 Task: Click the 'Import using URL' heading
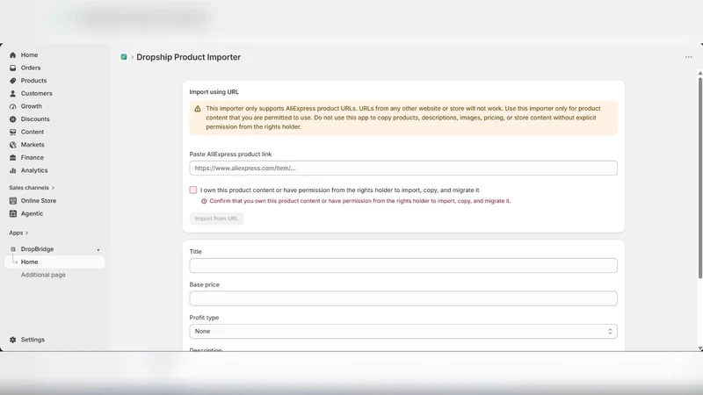[x=214, y=92]
